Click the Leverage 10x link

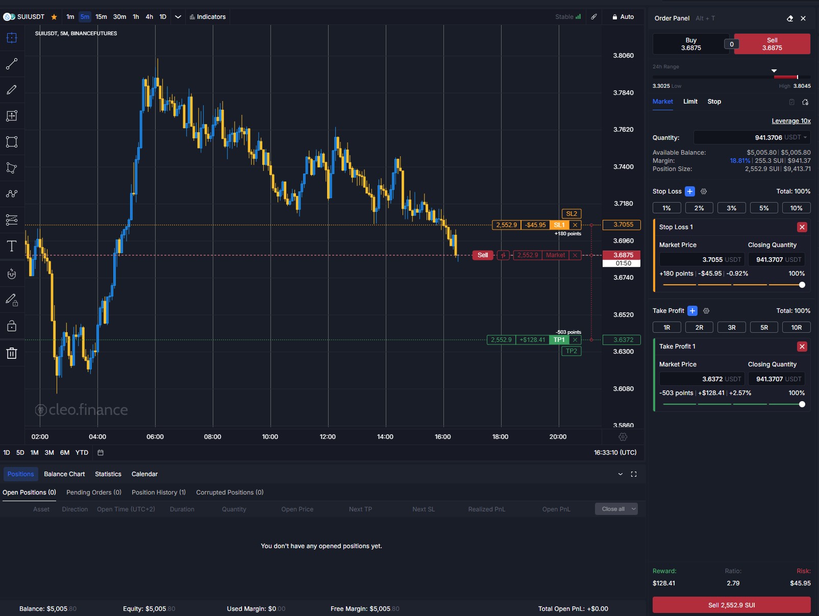pos(791,121)
